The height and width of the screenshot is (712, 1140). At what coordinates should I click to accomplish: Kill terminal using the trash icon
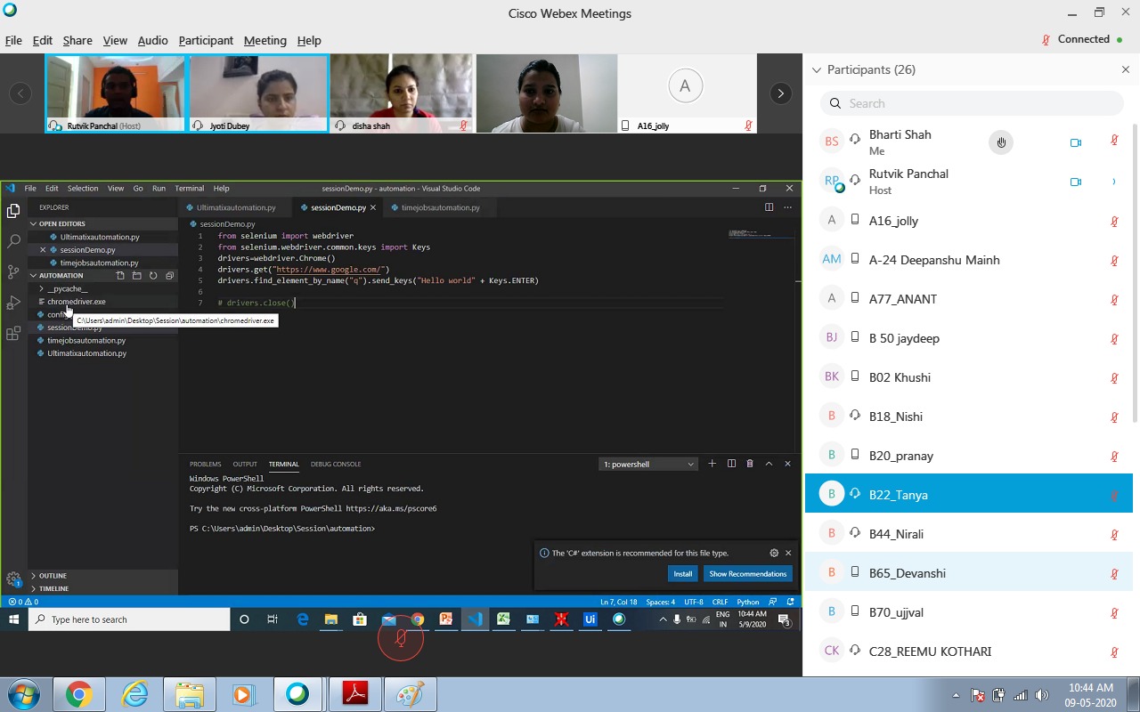(x=750, y=464)
